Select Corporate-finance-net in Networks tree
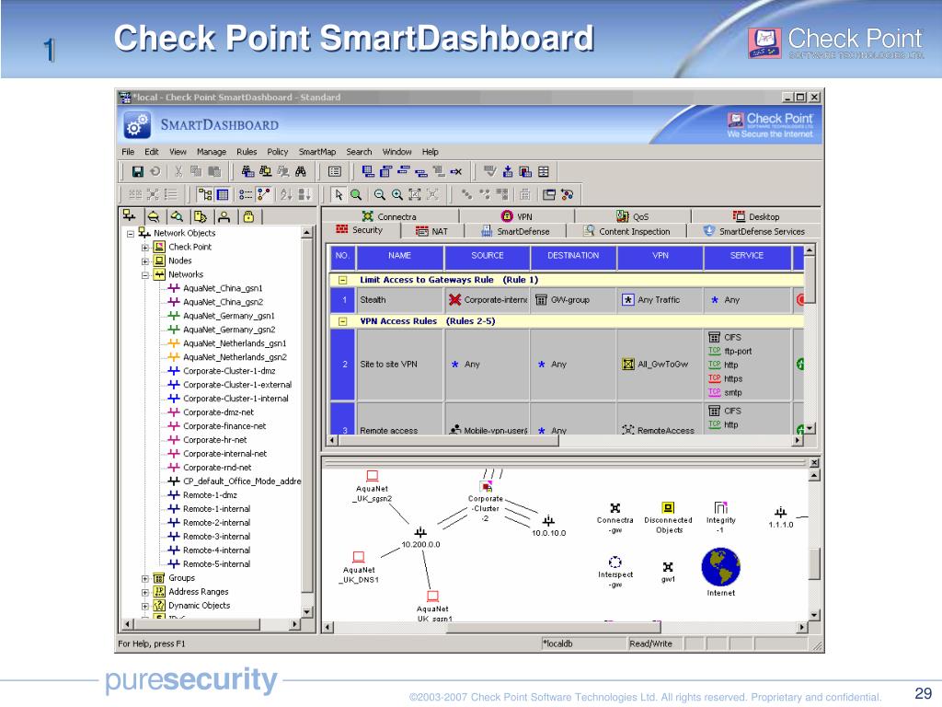Screen dimensions: 942x707 pyautogui.click(x=224, y=426)
